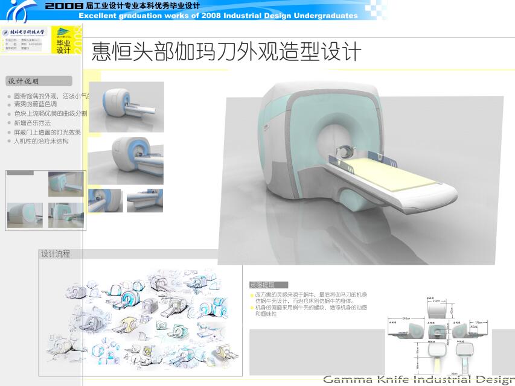
Task: Select bullet line 新增音乐疗法
Action: coord(32,123)
